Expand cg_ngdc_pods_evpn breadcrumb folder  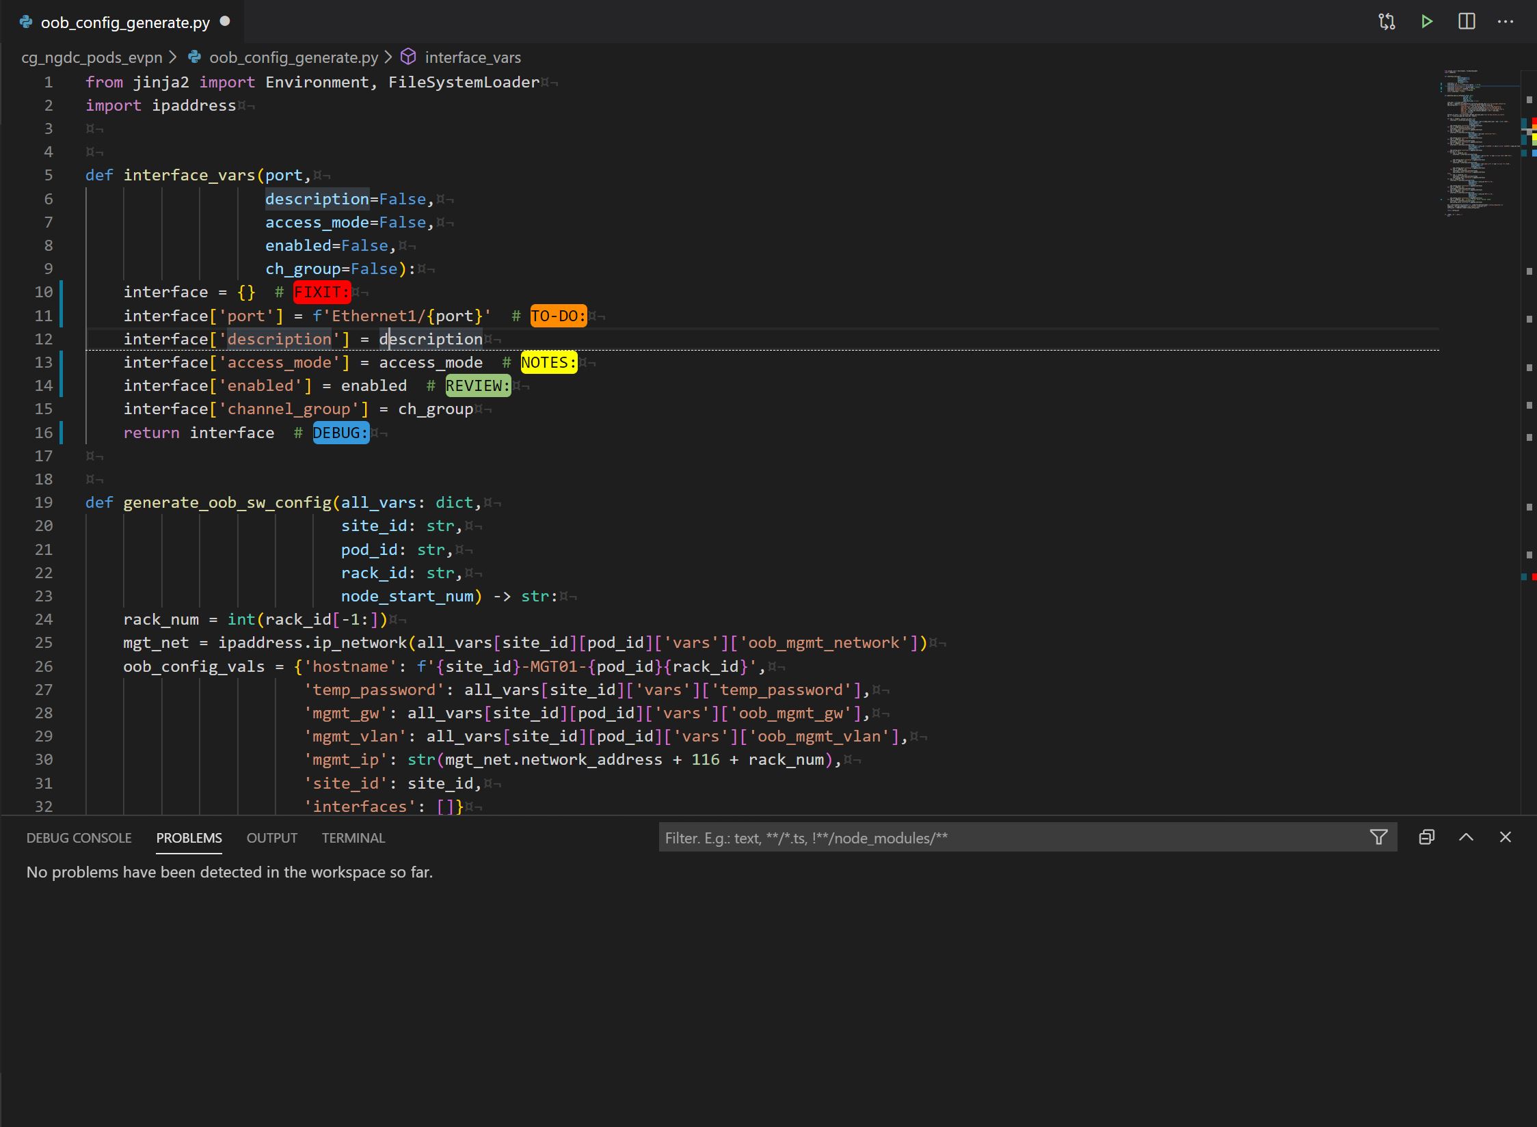pos(92,57)
